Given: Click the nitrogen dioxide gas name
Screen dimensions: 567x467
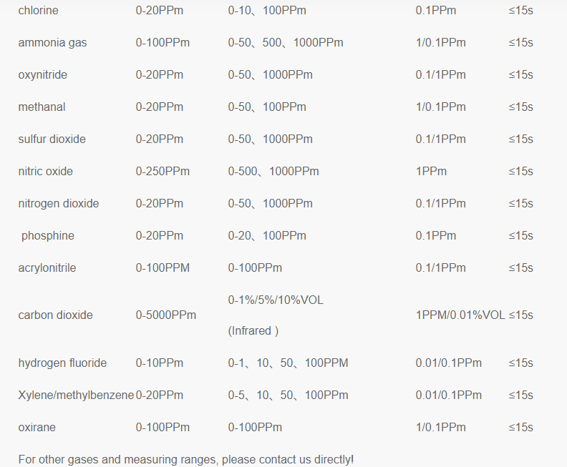Looking at the screenshot, I should tap(59, 204).
